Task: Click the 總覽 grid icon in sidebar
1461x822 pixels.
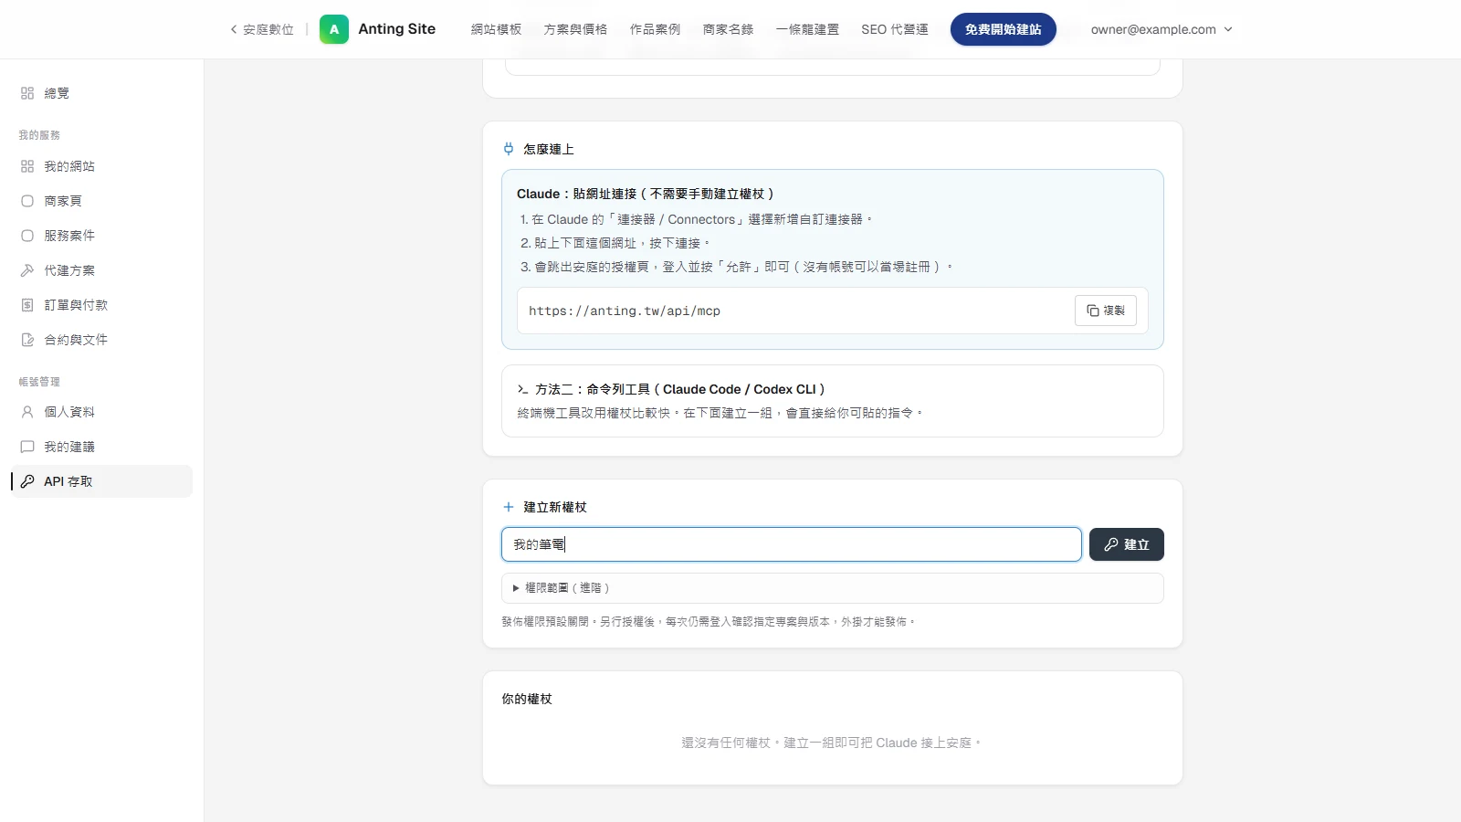Action: tap(27, 93)
